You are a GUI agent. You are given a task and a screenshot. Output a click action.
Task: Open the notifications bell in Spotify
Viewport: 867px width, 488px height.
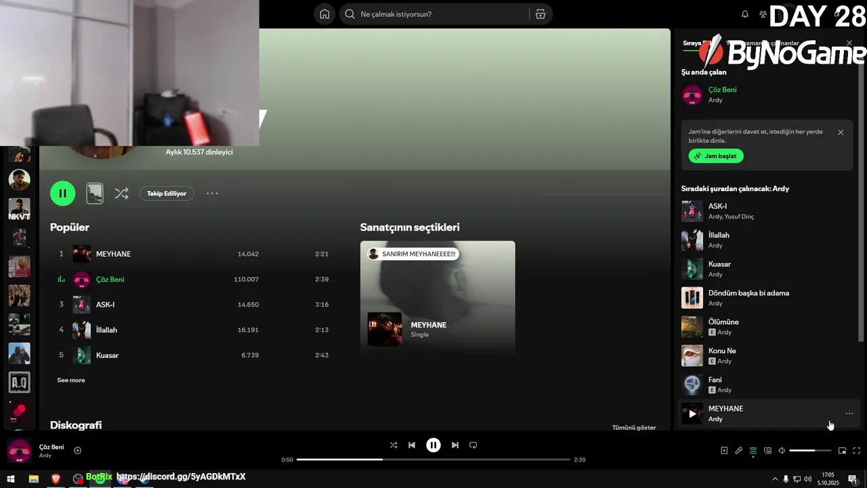point(745,14)
